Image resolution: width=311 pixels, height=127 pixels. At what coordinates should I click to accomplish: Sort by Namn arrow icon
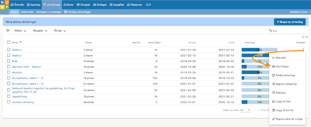tap(20, 42)
